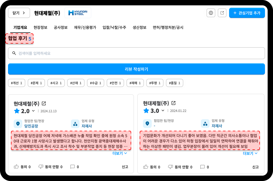Click 현대제철(주) title on 3.0 review card
This screenshot has height=181, width=273.
tap(156, 103)
